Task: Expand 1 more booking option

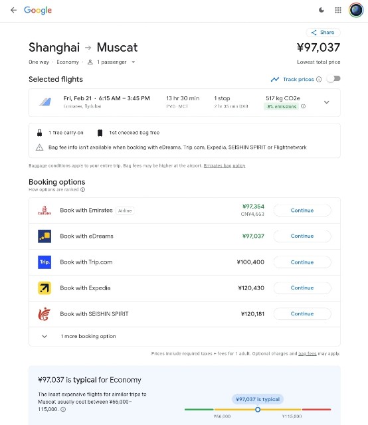Action: [185, 337]
